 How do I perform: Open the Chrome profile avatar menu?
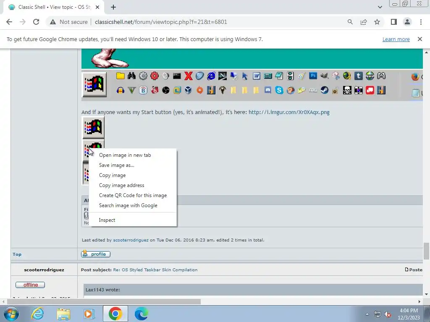click(x=407, y=22)
